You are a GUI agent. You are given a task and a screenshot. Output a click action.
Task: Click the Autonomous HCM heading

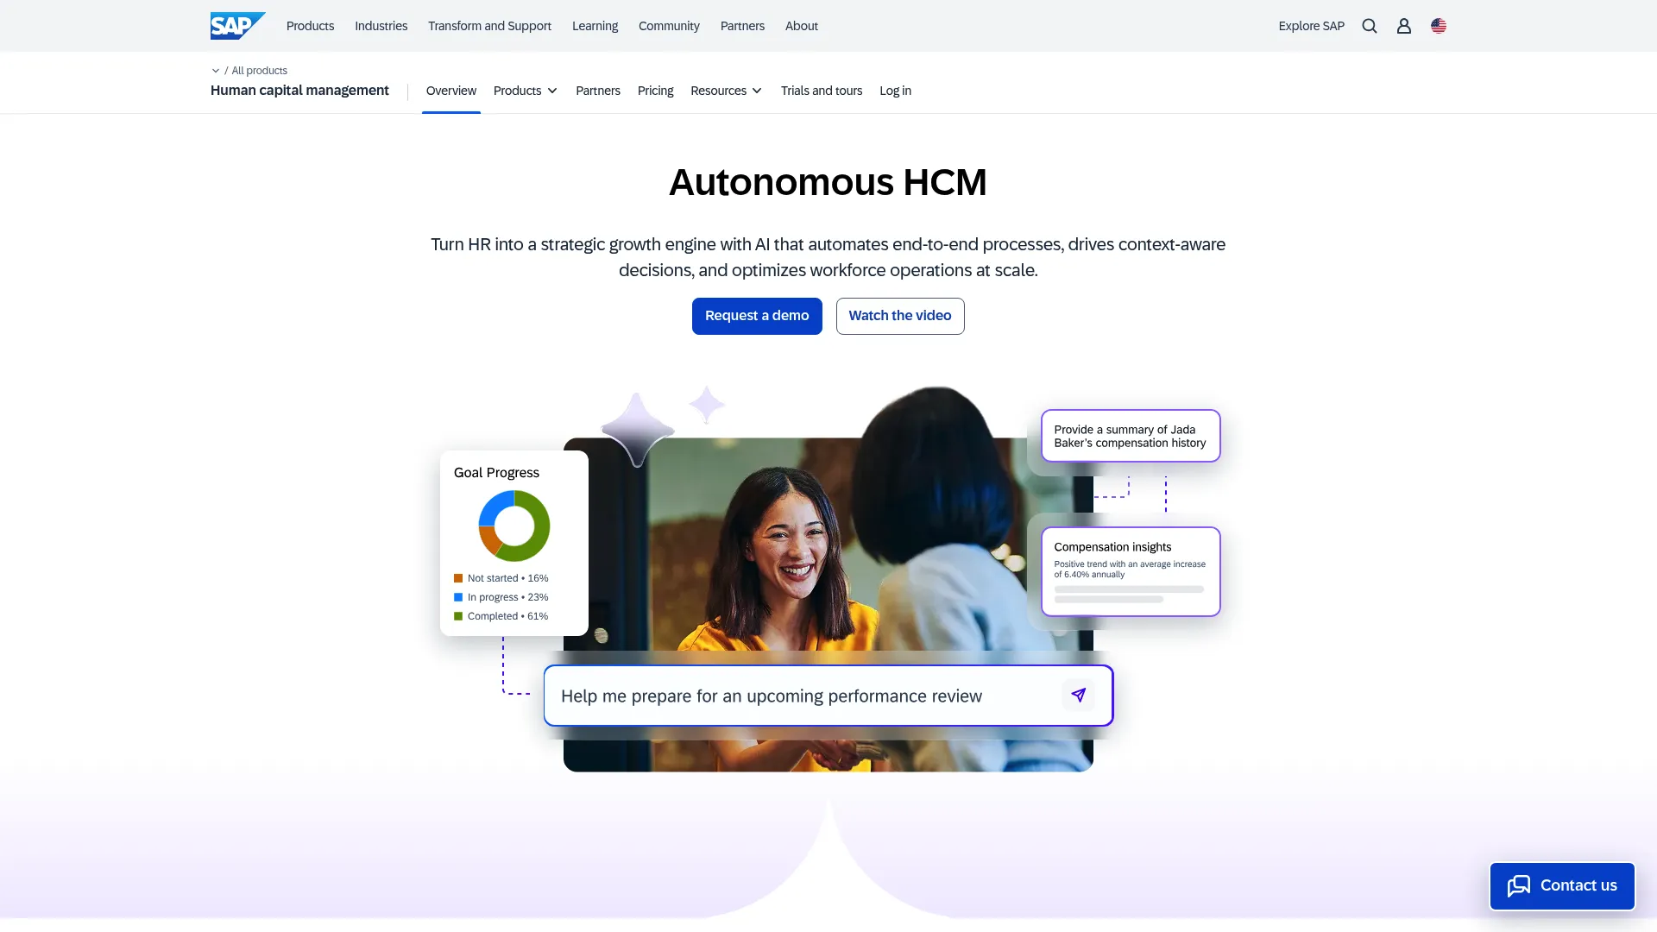pos(828,182)
